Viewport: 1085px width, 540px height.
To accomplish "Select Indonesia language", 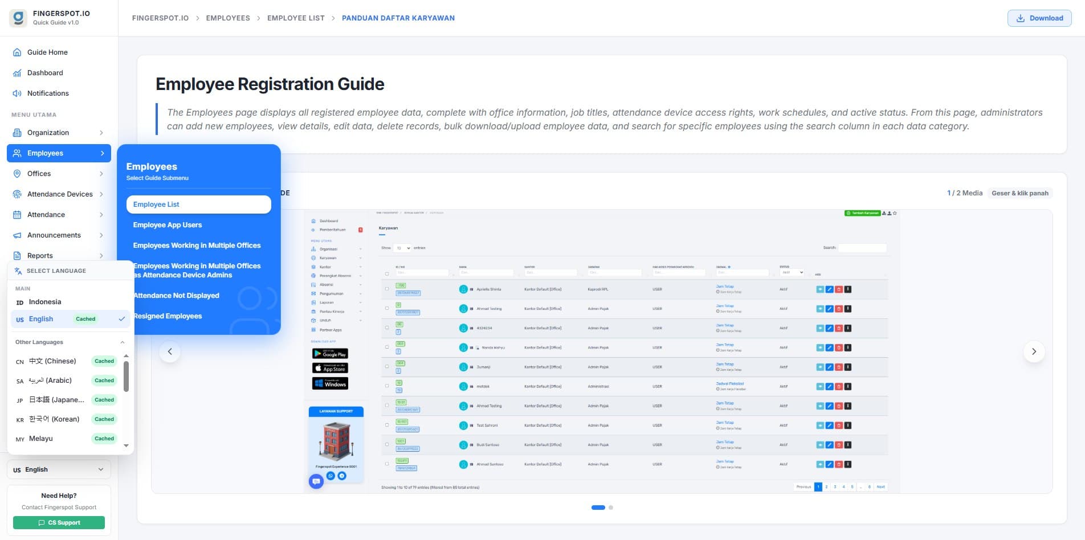I will coord(70,302).
